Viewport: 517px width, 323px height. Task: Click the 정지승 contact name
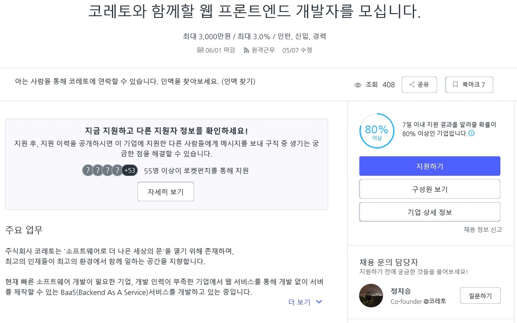coord(401,291)
